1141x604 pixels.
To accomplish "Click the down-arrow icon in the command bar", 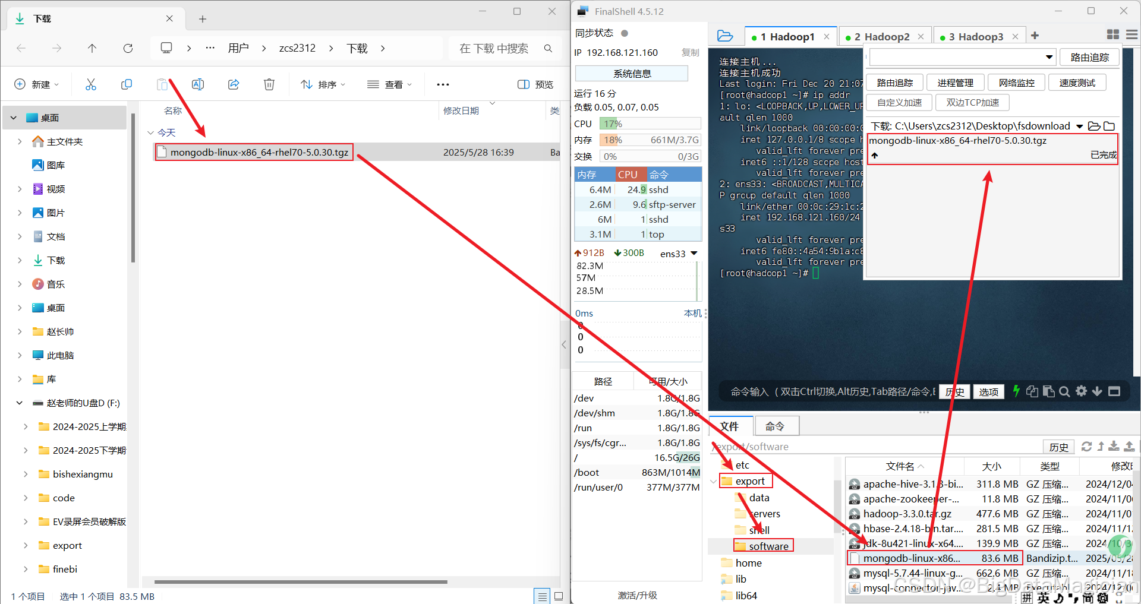I will point(1097,391).
